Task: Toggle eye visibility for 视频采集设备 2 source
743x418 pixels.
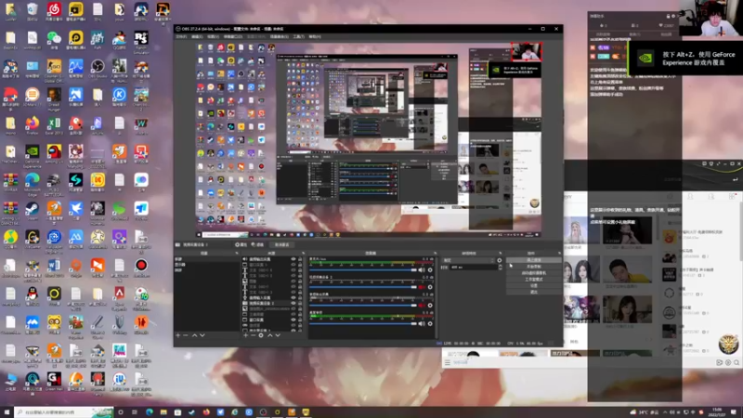Action: point(293,303)
